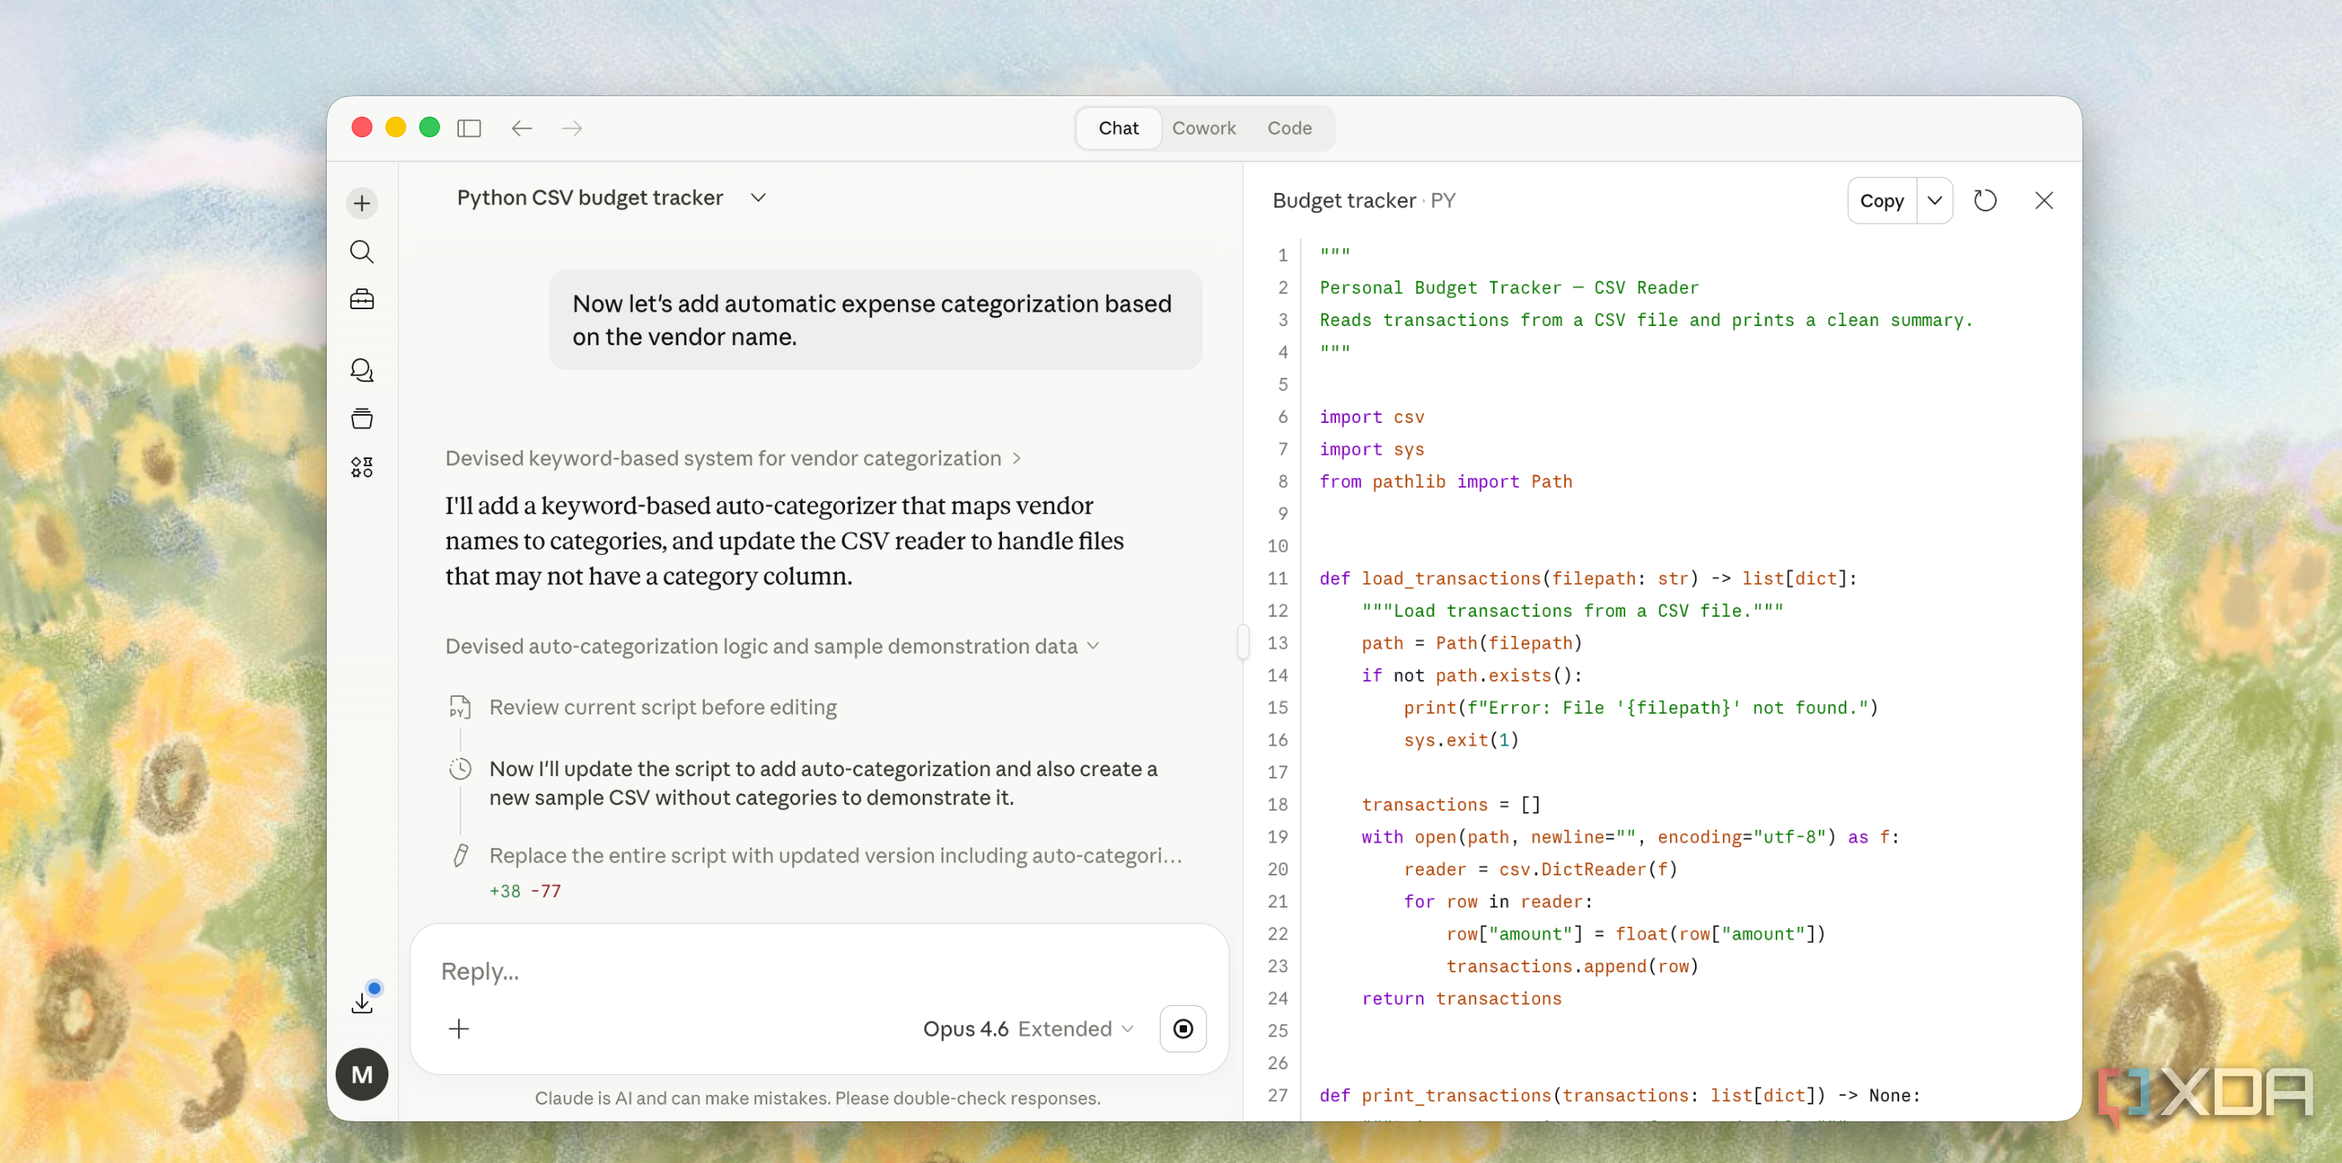This screenshot has width=2342, height=1163.
Task: Click line 27 print_transactions definition
Action: click(x=1620, y=1095)
